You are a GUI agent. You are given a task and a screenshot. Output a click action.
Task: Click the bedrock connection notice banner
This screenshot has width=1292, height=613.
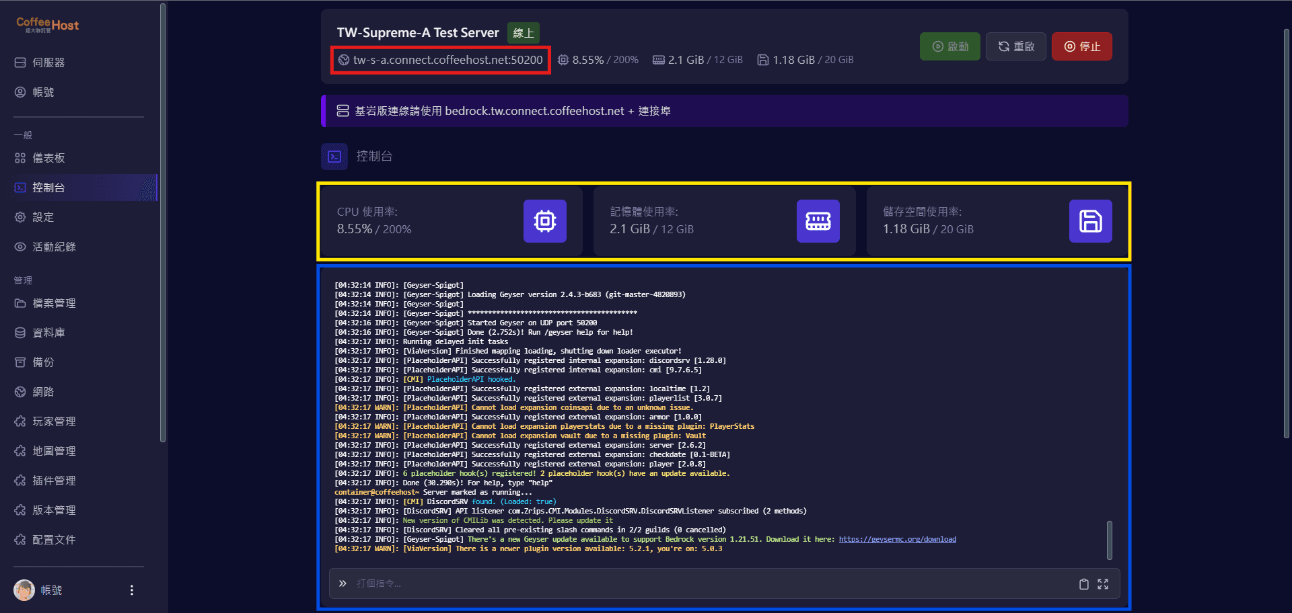(x=725, y=111)
